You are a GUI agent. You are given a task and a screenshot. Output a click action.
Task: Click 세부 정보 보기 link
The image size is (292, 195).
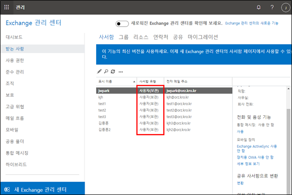(x=248, y=164)
